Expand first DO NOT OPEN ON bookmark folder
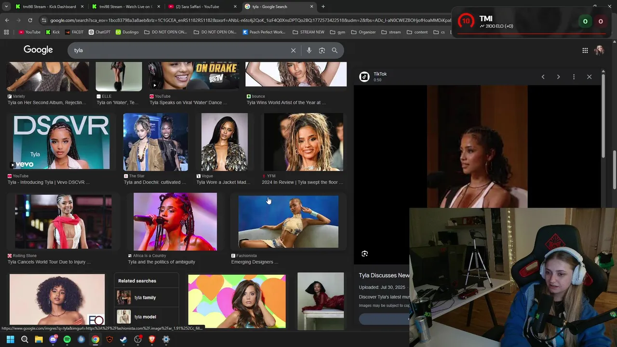This screenshot has width=617, height=347. click(x=165, y=32)
